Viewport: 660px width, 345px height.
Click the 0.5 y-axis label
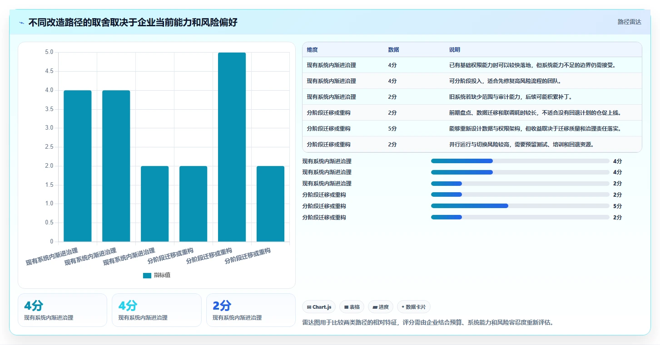click(x=49, y=223)
